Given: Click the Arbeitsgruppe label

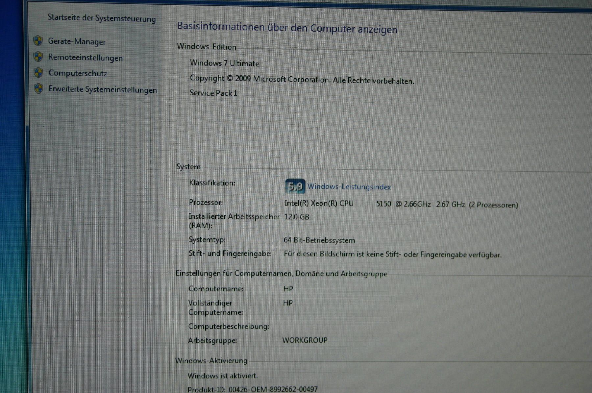Looking at the screenshot, I should pos(212,341).
